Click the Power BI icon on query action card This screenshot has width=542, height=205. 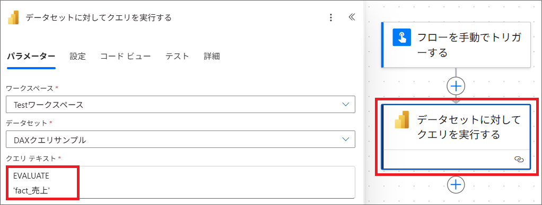(402, 119)
